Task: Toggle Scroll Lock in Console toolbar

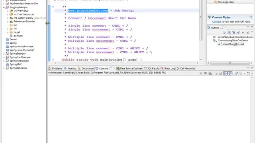Action: coord(221,73)
